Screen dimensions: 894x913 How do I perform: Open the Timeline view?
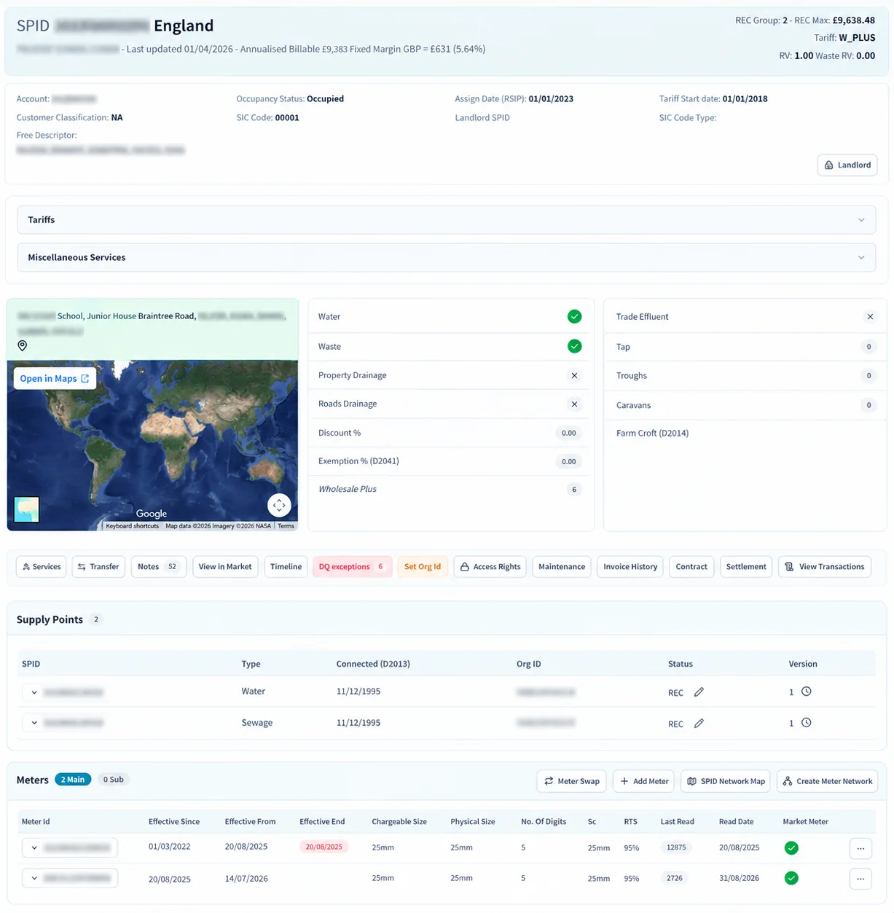[286, 566]
